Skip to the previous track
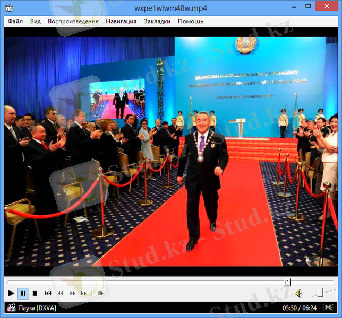Screen dimensions: 342x318 pos(48,293)
